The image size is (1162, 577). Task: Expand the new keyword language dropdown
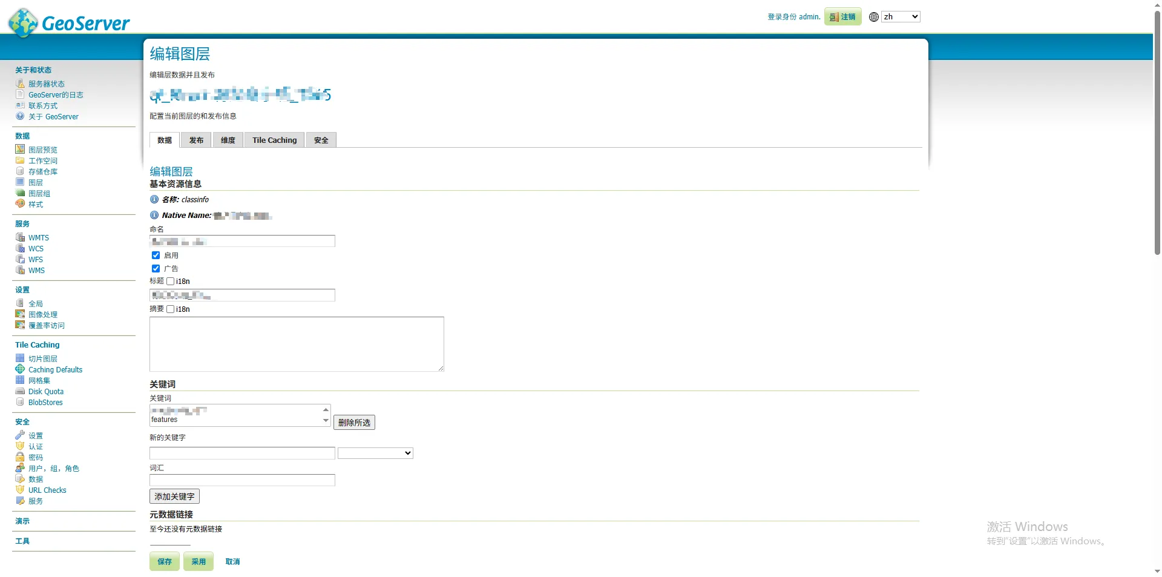coord(375,453)
